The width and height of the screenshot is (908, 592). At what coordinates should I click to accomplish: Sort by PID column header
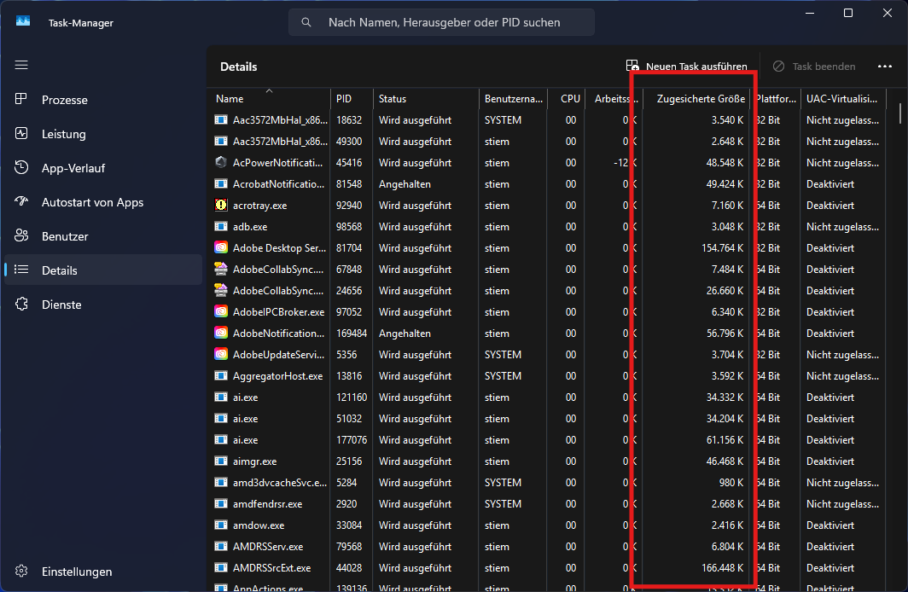coord(352,99)
